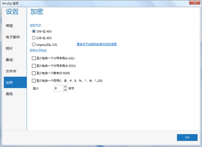Click the 至少 label beside the spinner
202x147 pixels.
[36, 89]
